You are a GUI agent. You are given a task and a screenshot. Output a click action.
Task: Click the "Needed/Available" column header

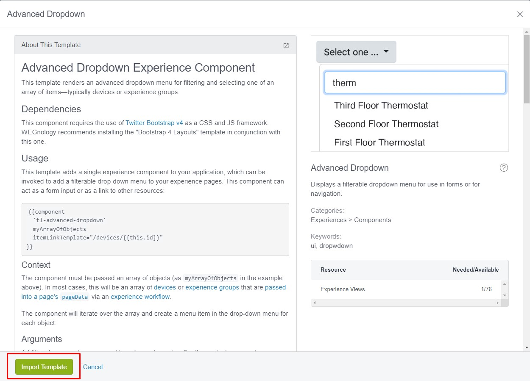tap(476, 270)
